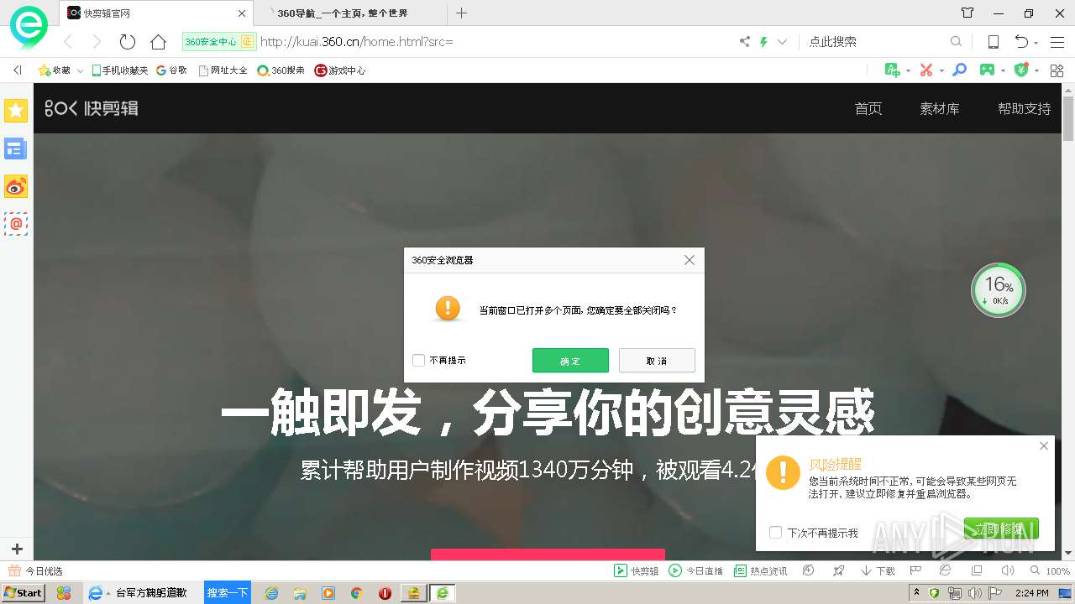Viewport: 1075px width, 604px height.
Task: Open 下载 downloads in status bar
Action: [878, 570]
